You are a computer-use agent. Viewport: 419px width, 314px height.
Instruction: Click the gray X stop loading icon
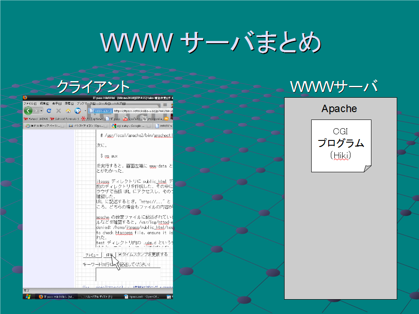pos(59,111)
